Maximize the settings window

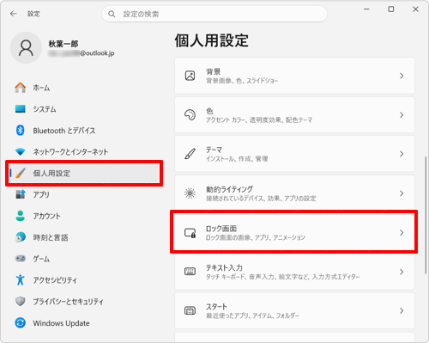pyautogui.click(x=391, y=9)
